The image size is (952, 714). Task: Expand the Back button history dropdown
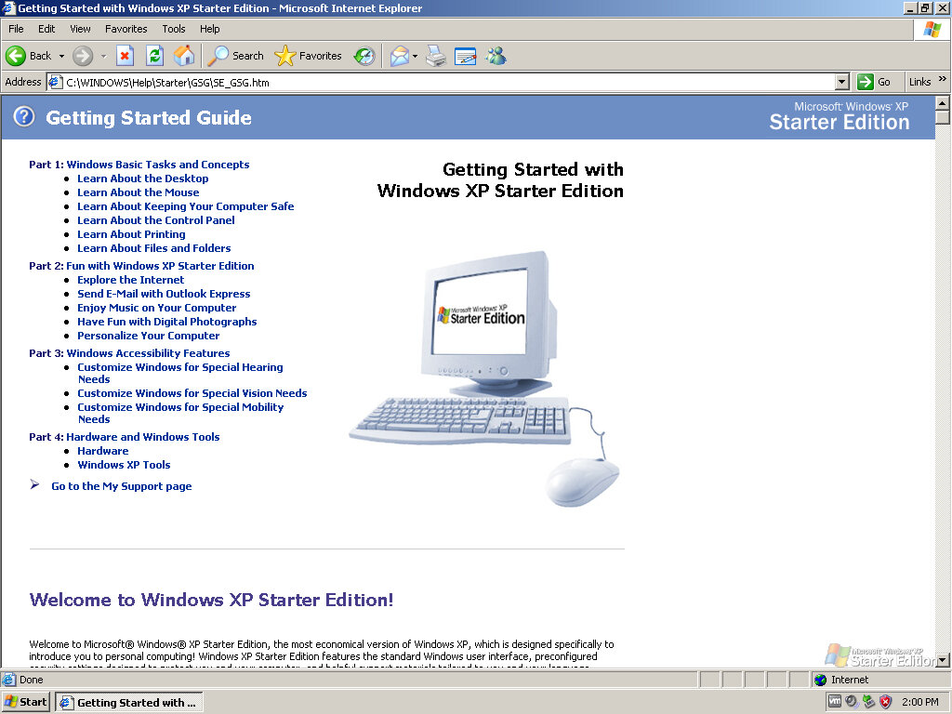[61, 56]
